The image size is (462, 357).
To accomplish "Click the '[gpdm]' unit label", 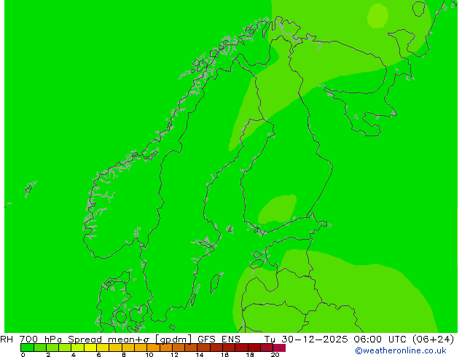I will (173, 340).
